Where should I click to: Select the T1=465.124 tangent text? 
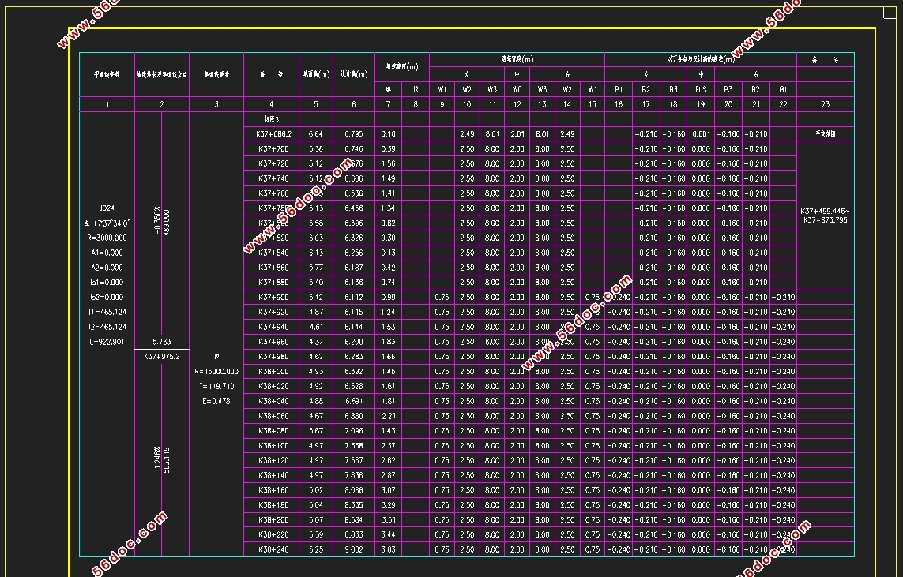click(x=107, y=313)
